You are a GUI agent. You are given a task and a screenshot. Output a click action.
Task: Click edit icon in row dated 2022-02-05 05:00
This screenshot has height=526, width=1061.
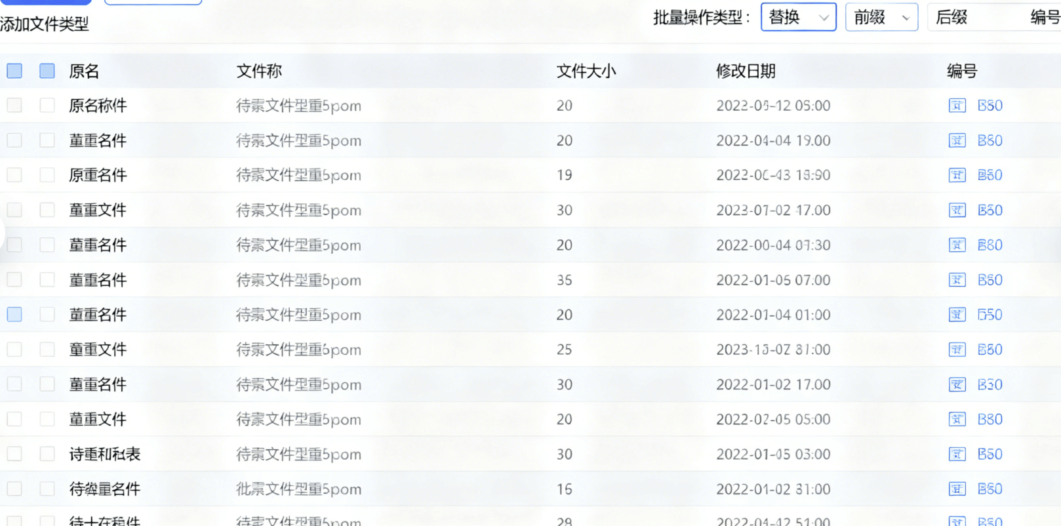point(957,419)
